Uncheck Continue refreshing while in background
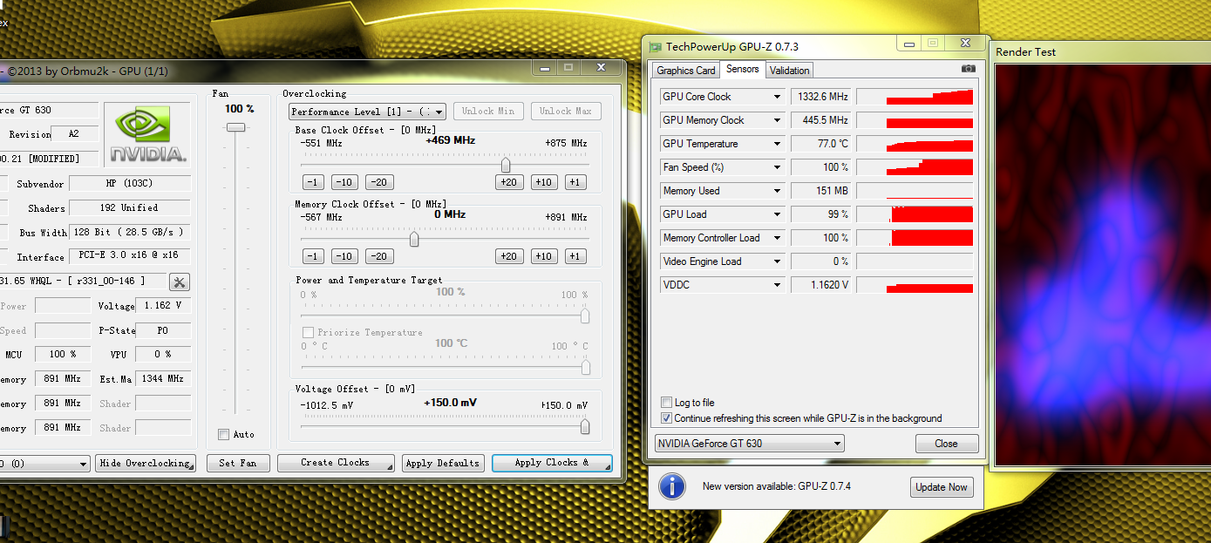The height and width of the screenshot is (543, 1211). coord(667,418)
